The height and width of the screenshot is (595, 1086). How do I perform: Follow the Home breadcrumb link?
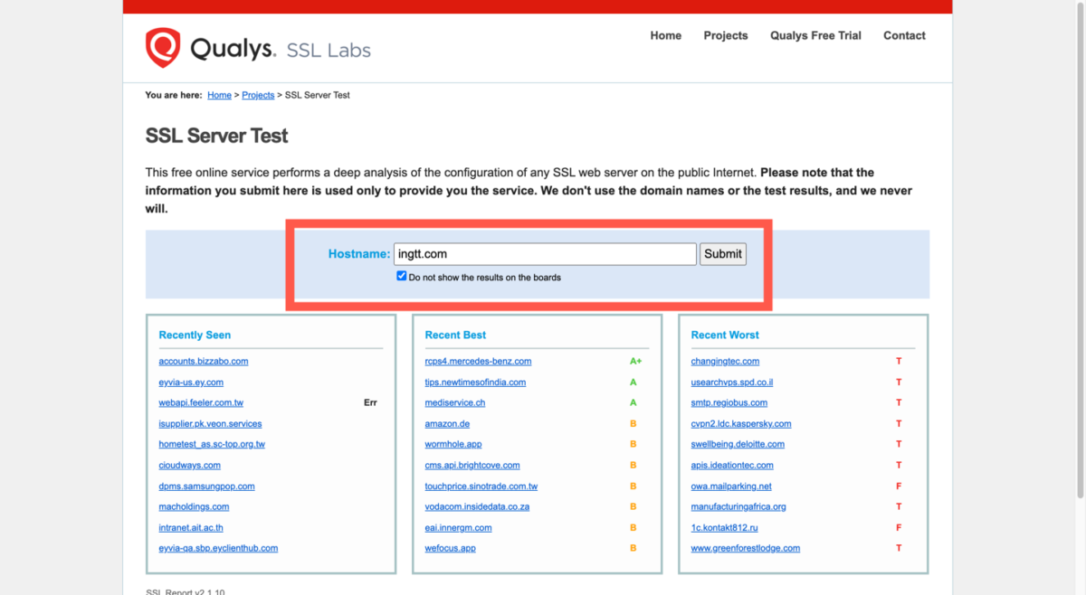click(219, 95)
